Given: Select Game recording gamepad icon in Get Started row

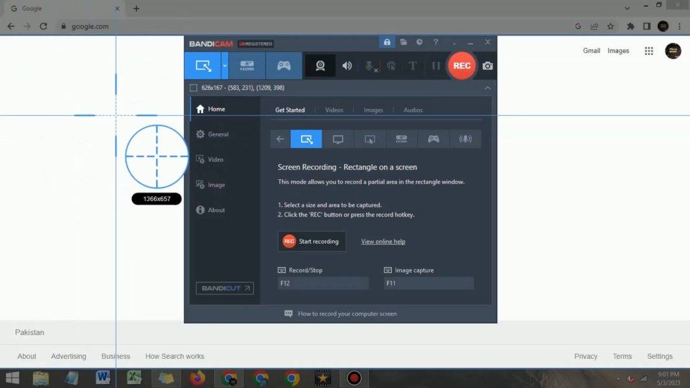Looking at the screenshot, I should coord(434,139).
